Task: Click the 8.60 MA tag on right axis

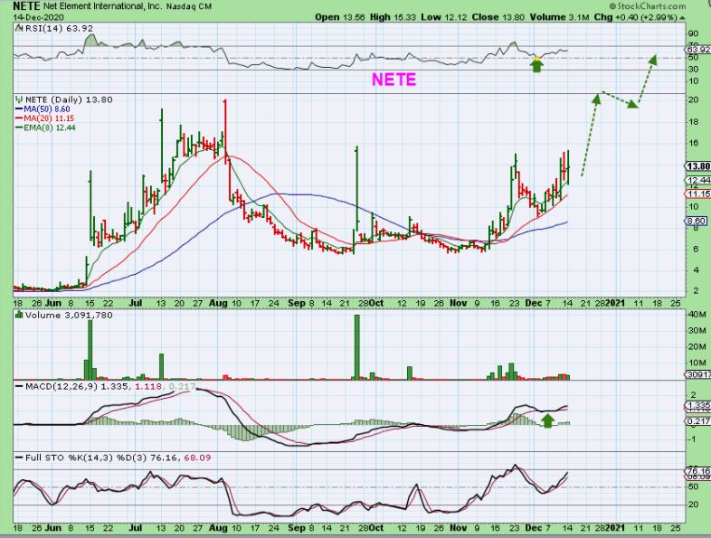Action: [x=696, y=222]
